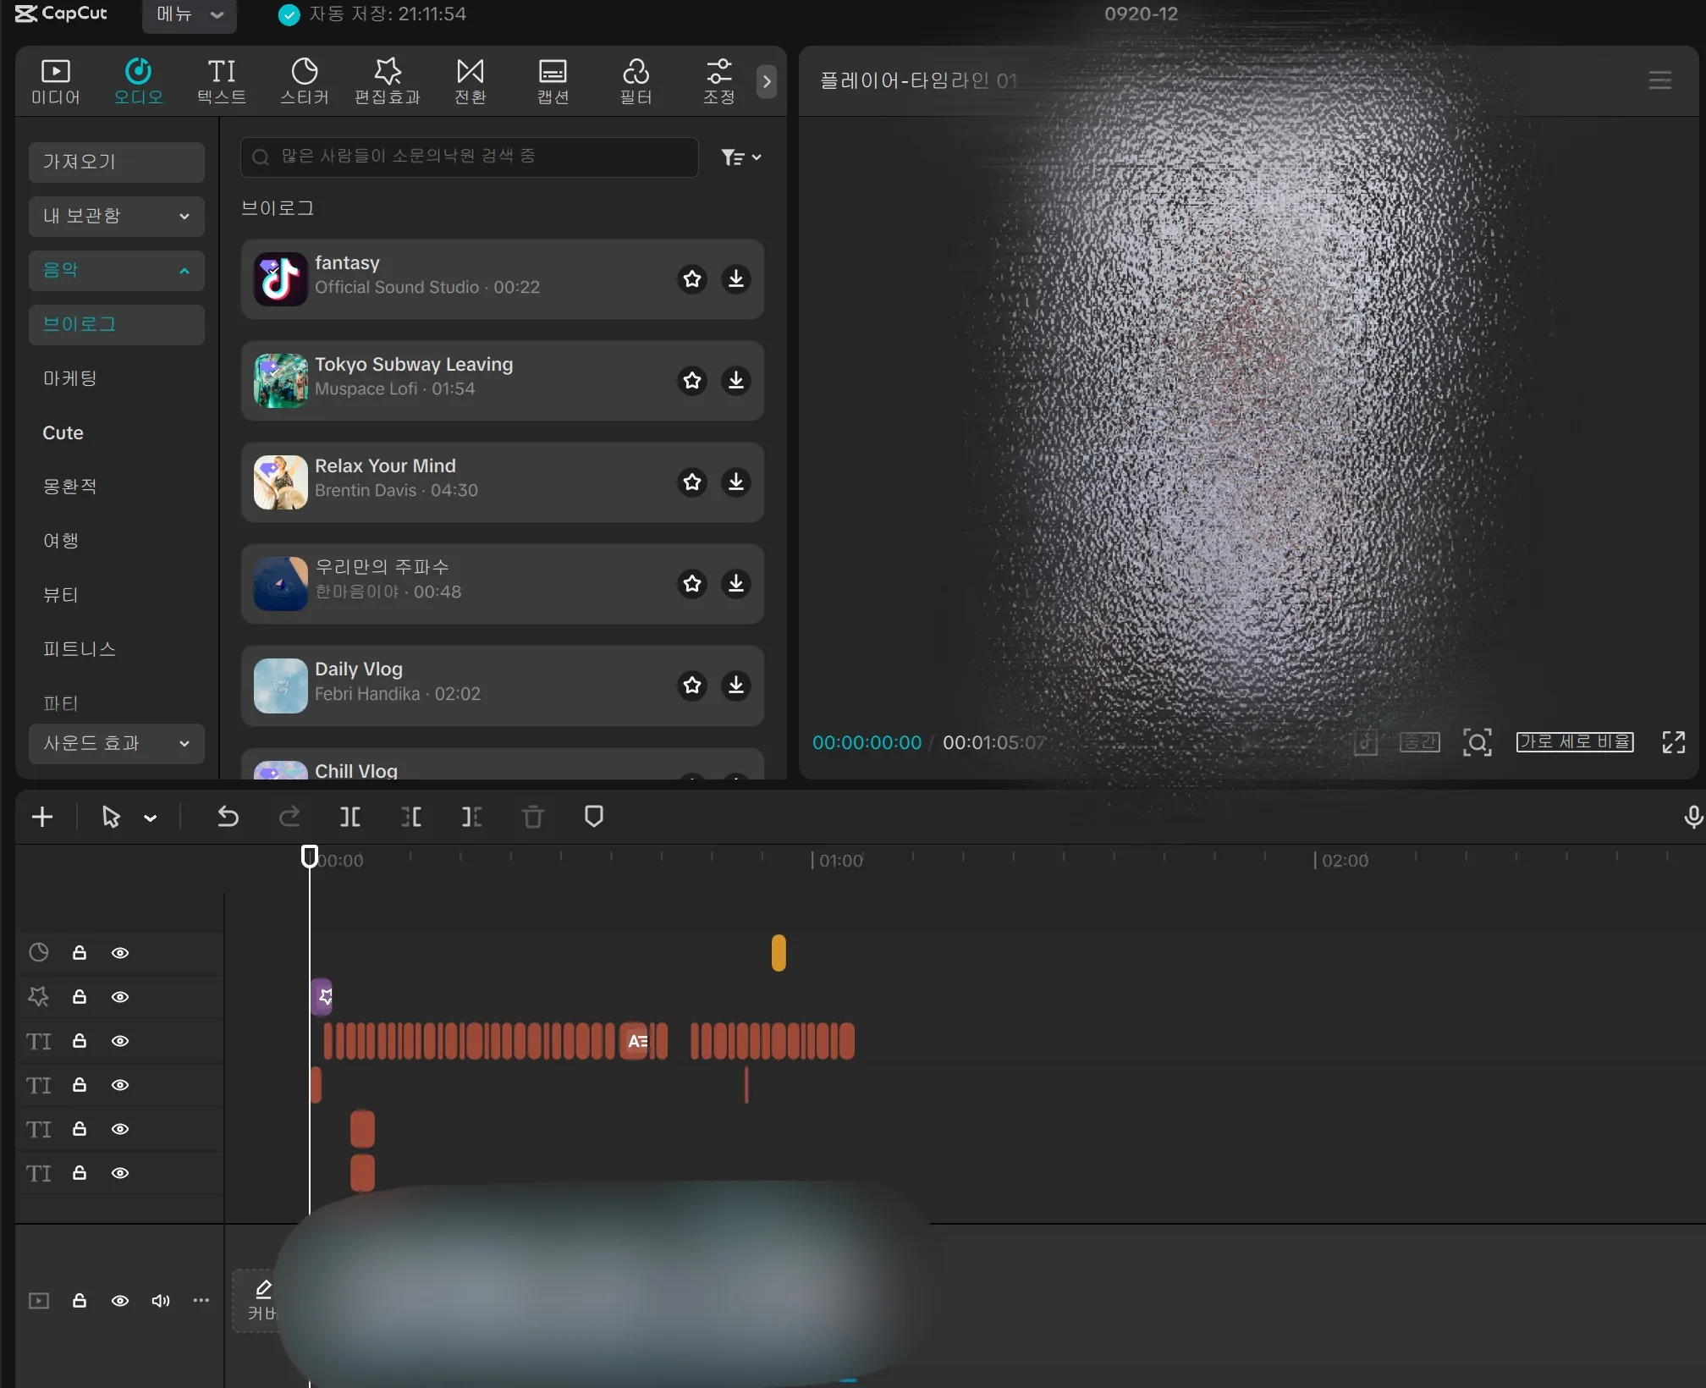Screen dimensions: 1706x1388
Task: Mute the main video track audio
Action: pos(160,1301)
